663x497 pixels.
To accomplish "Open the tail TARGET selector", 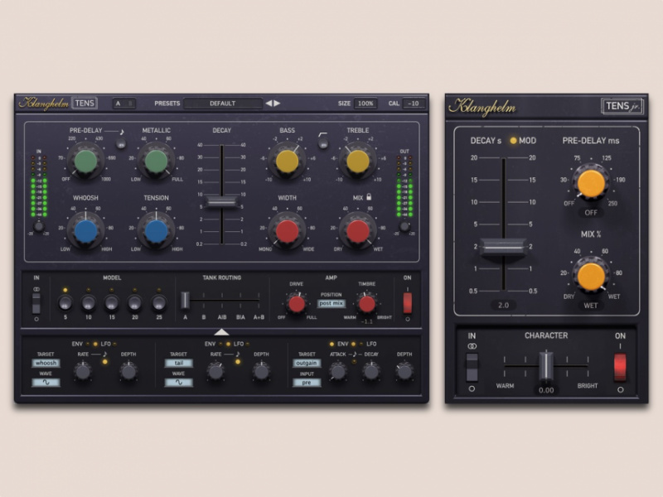I will click(x=179, y=363).
